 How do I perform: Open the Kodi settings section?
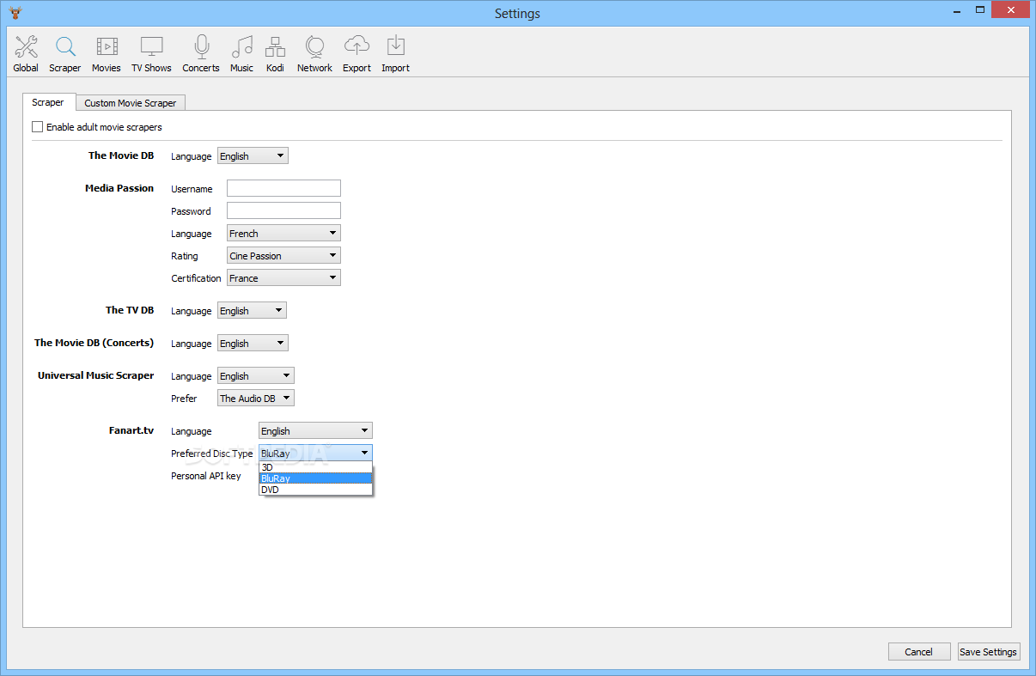point(275,53)
